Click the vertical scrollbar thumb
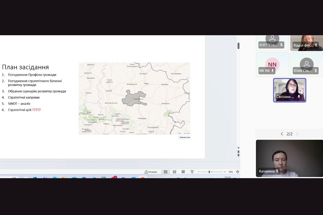Image resolution: width=323 pixels, height=215 pixels. click(239, 46)
